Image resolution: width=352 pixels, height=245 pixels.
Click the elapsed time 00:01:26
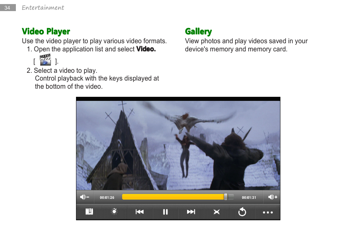[x=107, y=198]
